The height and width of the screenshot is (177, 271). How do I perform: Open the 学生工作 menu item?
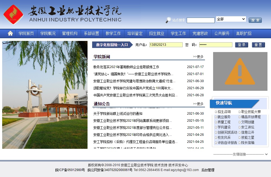(179, 33)
